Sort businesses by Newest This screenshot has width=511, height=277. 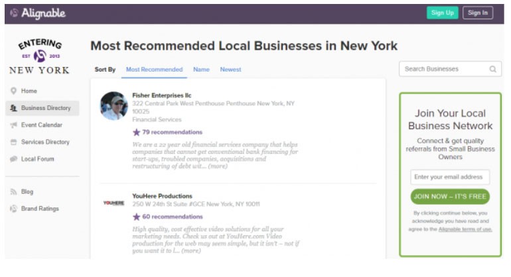coord(230,70)
